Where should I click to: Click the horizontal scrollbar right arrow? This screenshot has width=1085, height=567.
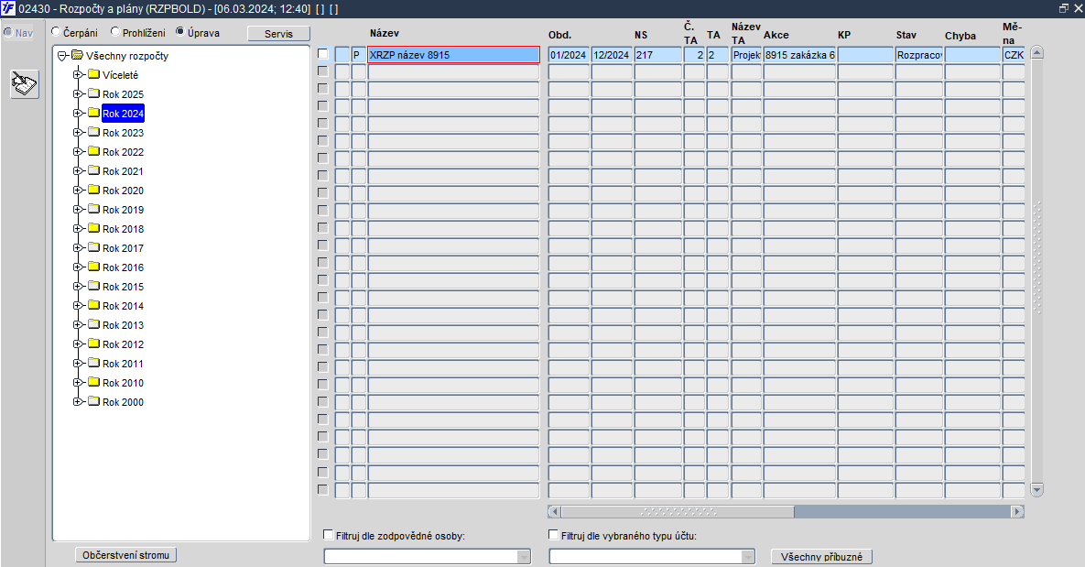[1017, 512]
